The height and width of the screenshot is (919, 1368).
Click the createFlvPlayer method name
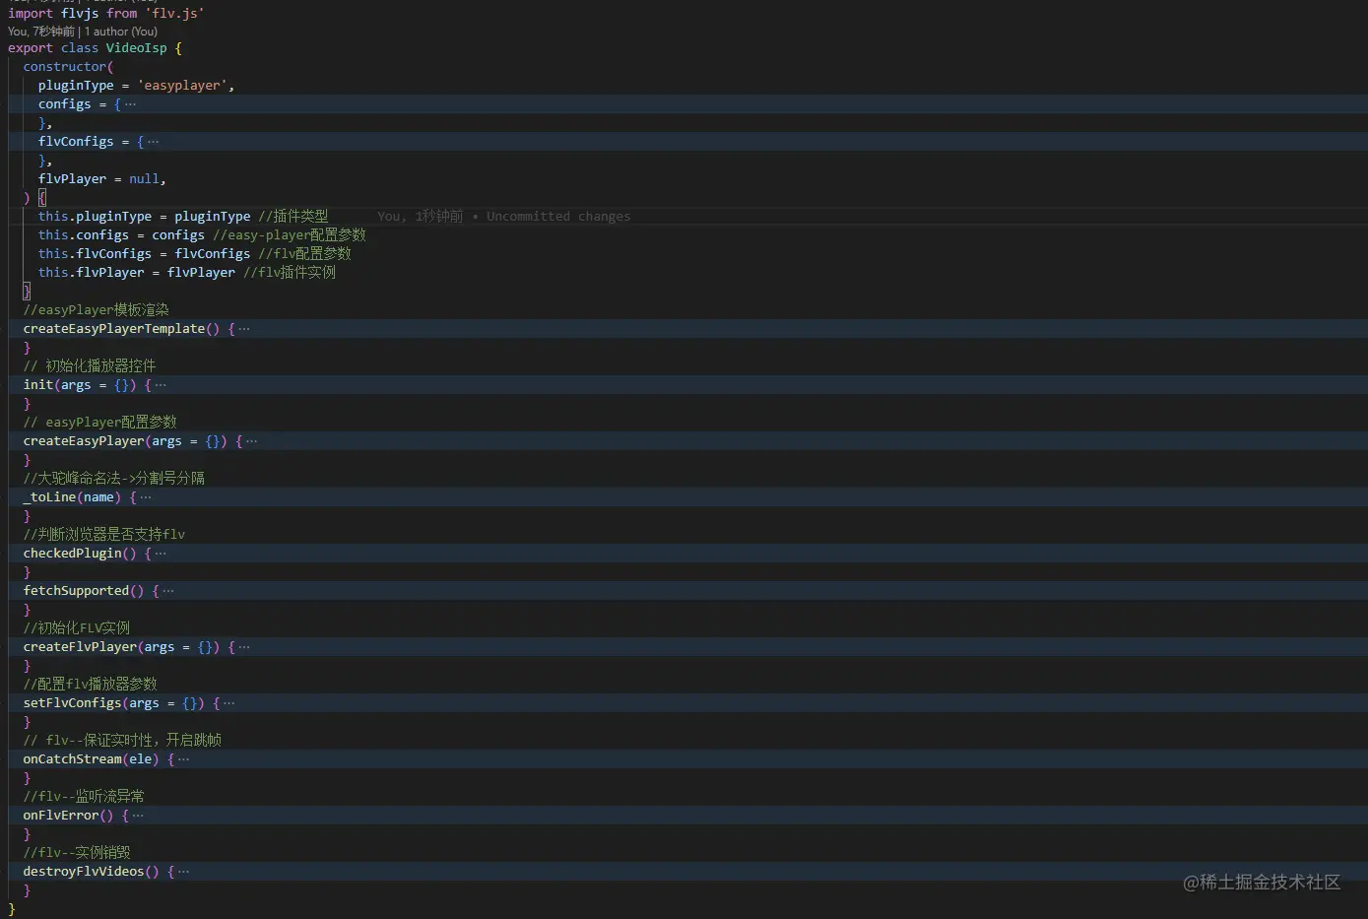(x=80, y=647)
